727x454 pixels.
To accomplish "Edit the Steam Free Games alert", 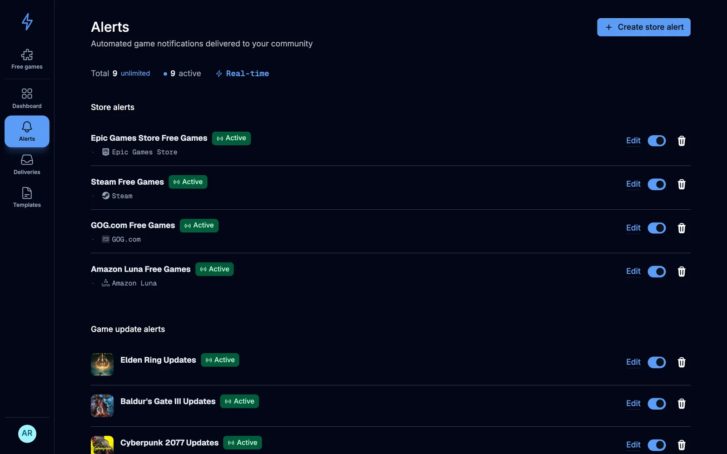I will [x=633, y=184].
